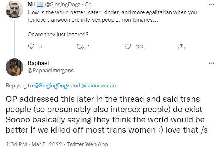Image resolution: width=220 pixels, height=154 pixels.
Task: Open the more menu on MJ's tweet
Action: tap(211, 4)
